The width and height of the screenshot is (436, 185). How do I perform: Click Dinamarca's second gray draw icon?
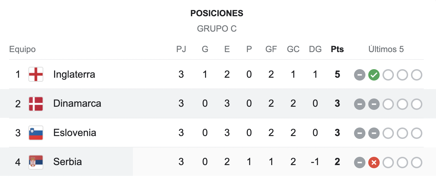[x=374, y=104]
